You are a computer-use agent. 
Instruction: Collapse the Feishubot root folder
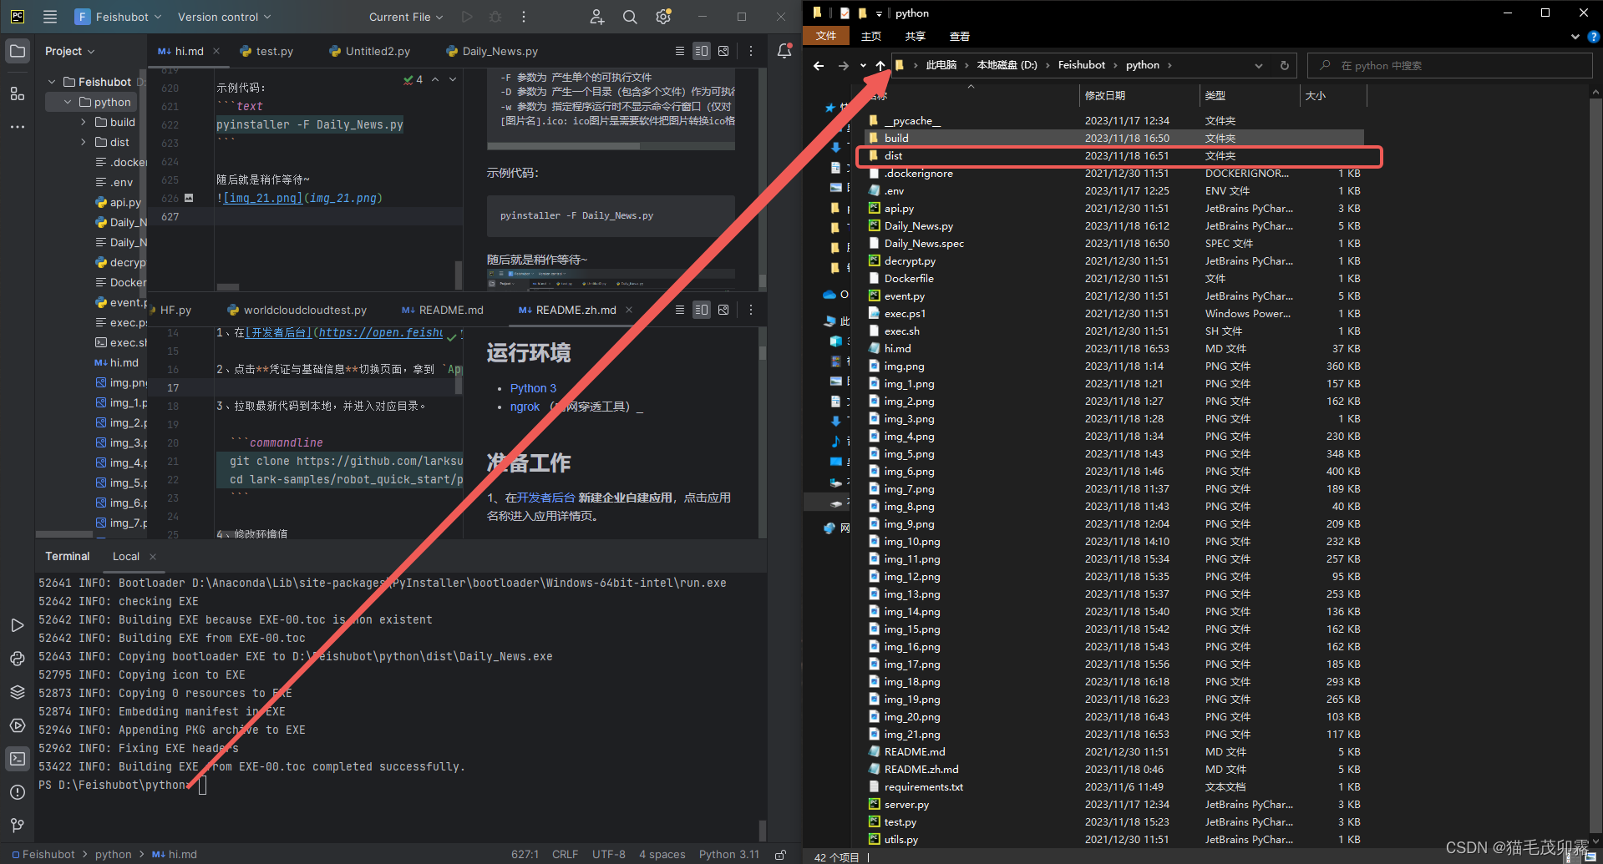point(52,82)
